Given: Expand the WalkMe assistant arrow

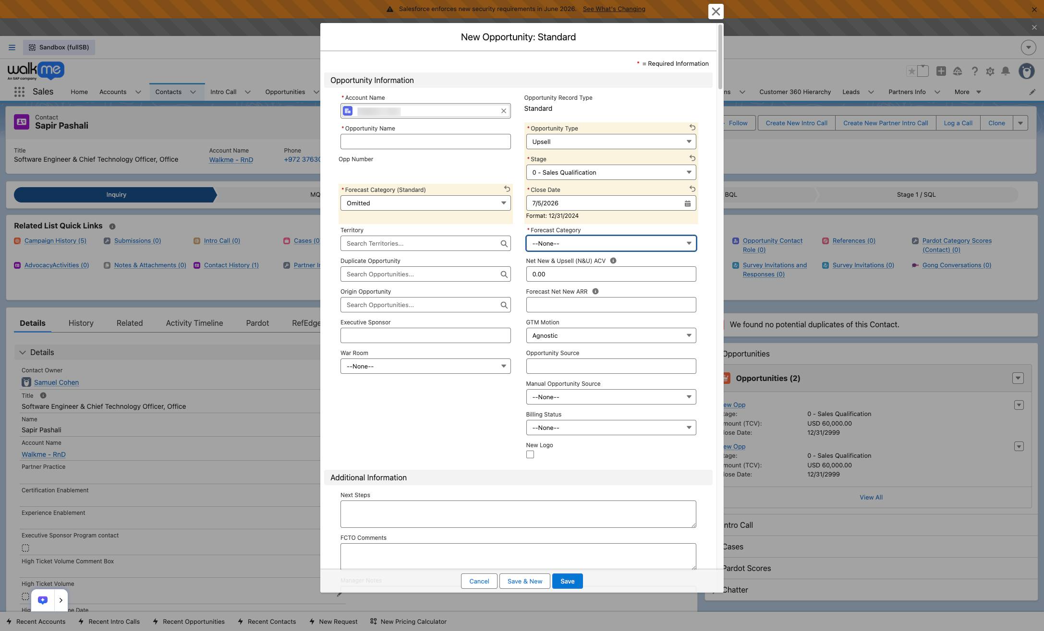Looking at the screenshot, I should (x=61, y=600).
